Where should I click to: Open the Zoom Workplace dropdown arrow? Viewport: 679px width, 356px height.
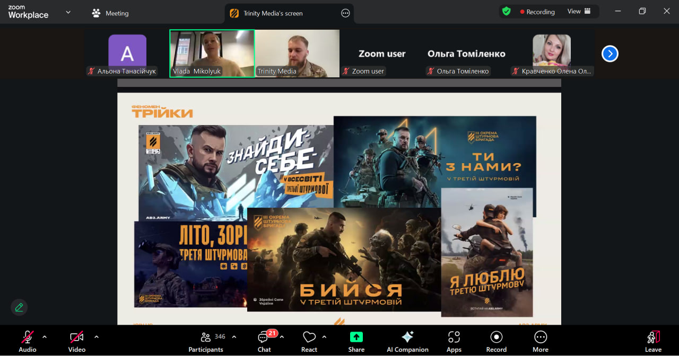[x=68, y=12]
